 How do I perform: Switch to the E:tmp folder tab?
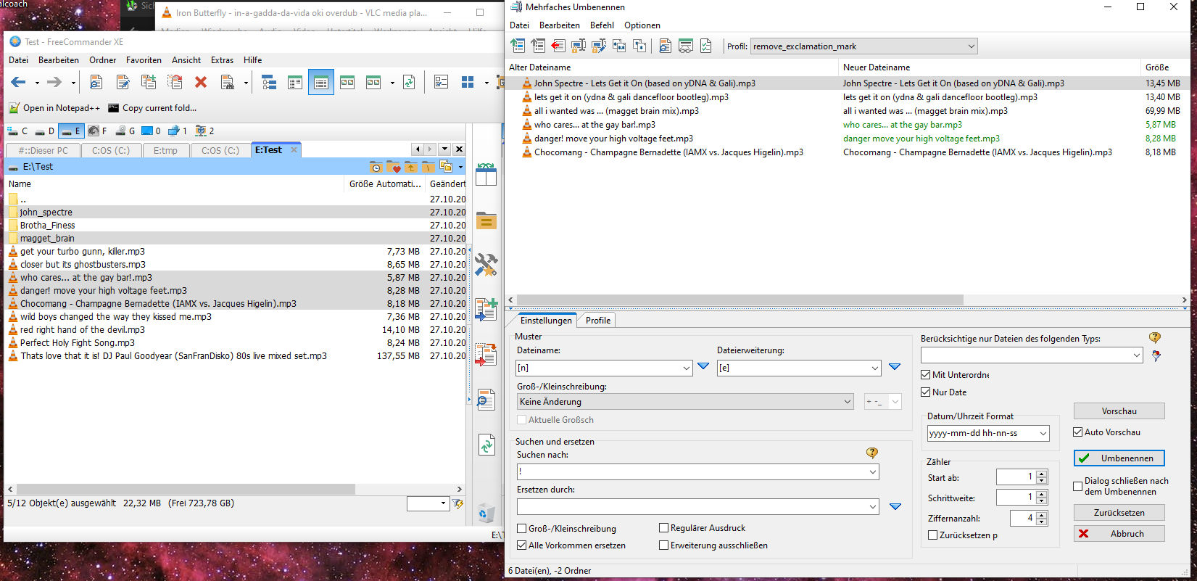pyautogui.click(x=165, y=151)
